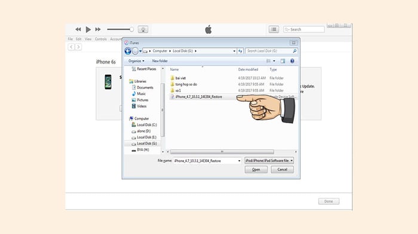This screenshot has width=418, height=234.
Task: Select Local Disk (G:) in address breadcrumb
Action: 183,51
